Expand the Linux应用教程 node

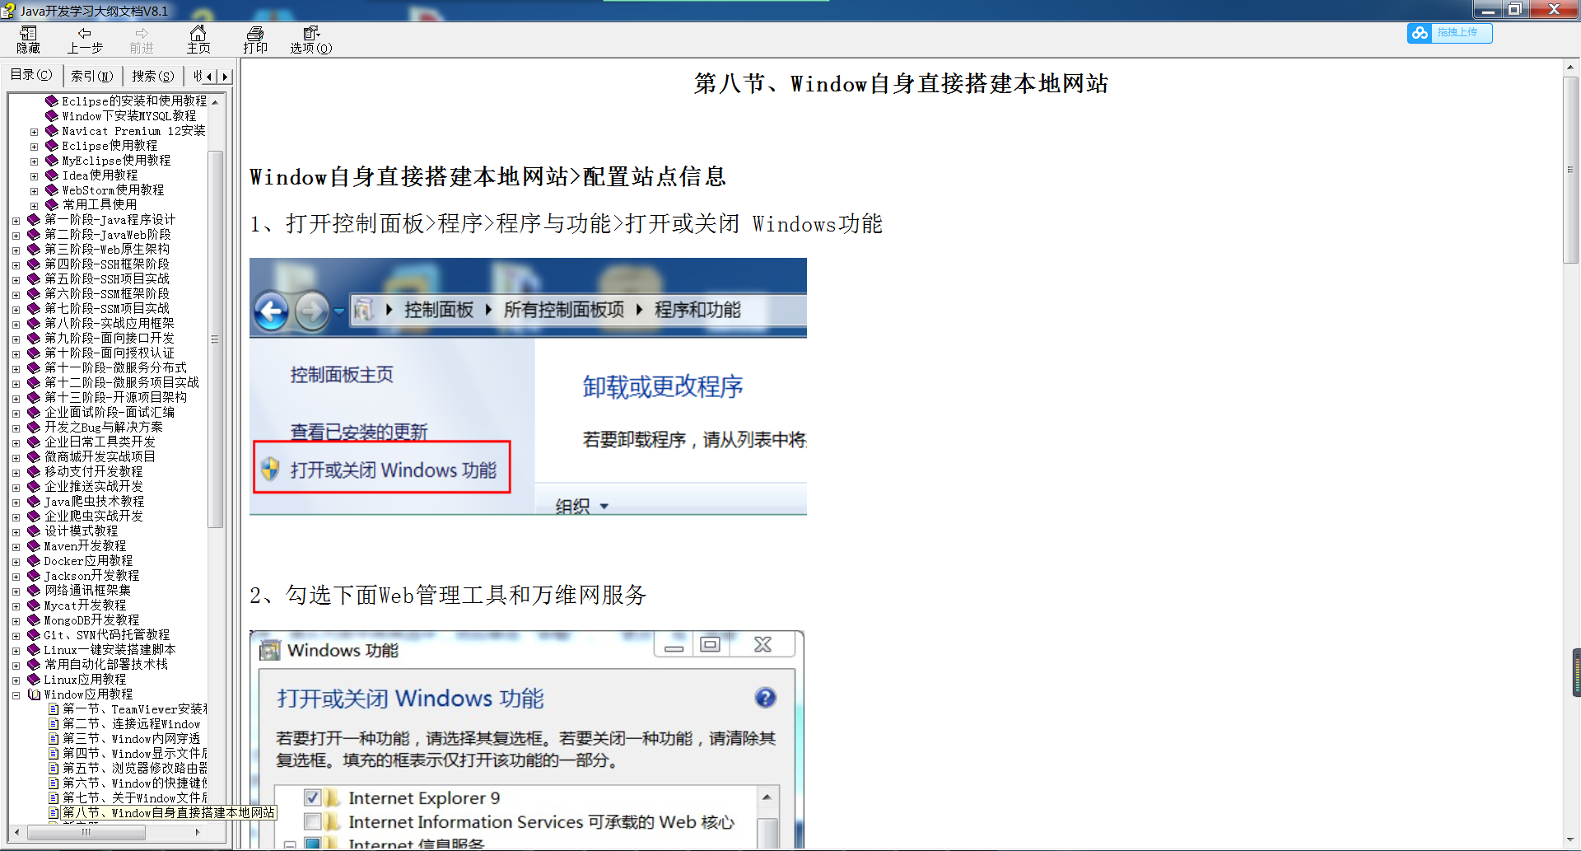[x=16, y=680]
